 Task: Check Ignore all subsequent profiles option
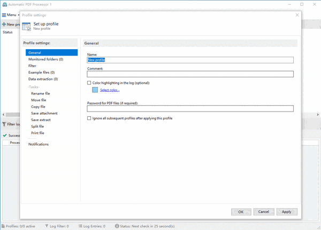[89, 118]
